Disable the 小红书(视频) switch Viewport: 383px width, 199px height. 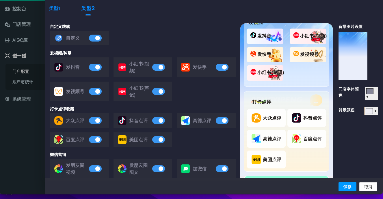159,67
